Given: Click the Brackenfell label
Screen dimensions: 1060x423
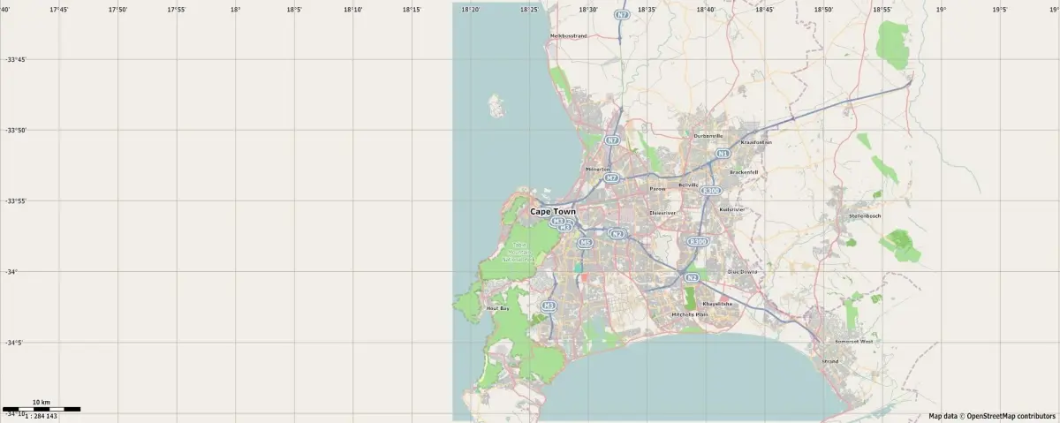Looking at the screenshot, I should (744, 172).
